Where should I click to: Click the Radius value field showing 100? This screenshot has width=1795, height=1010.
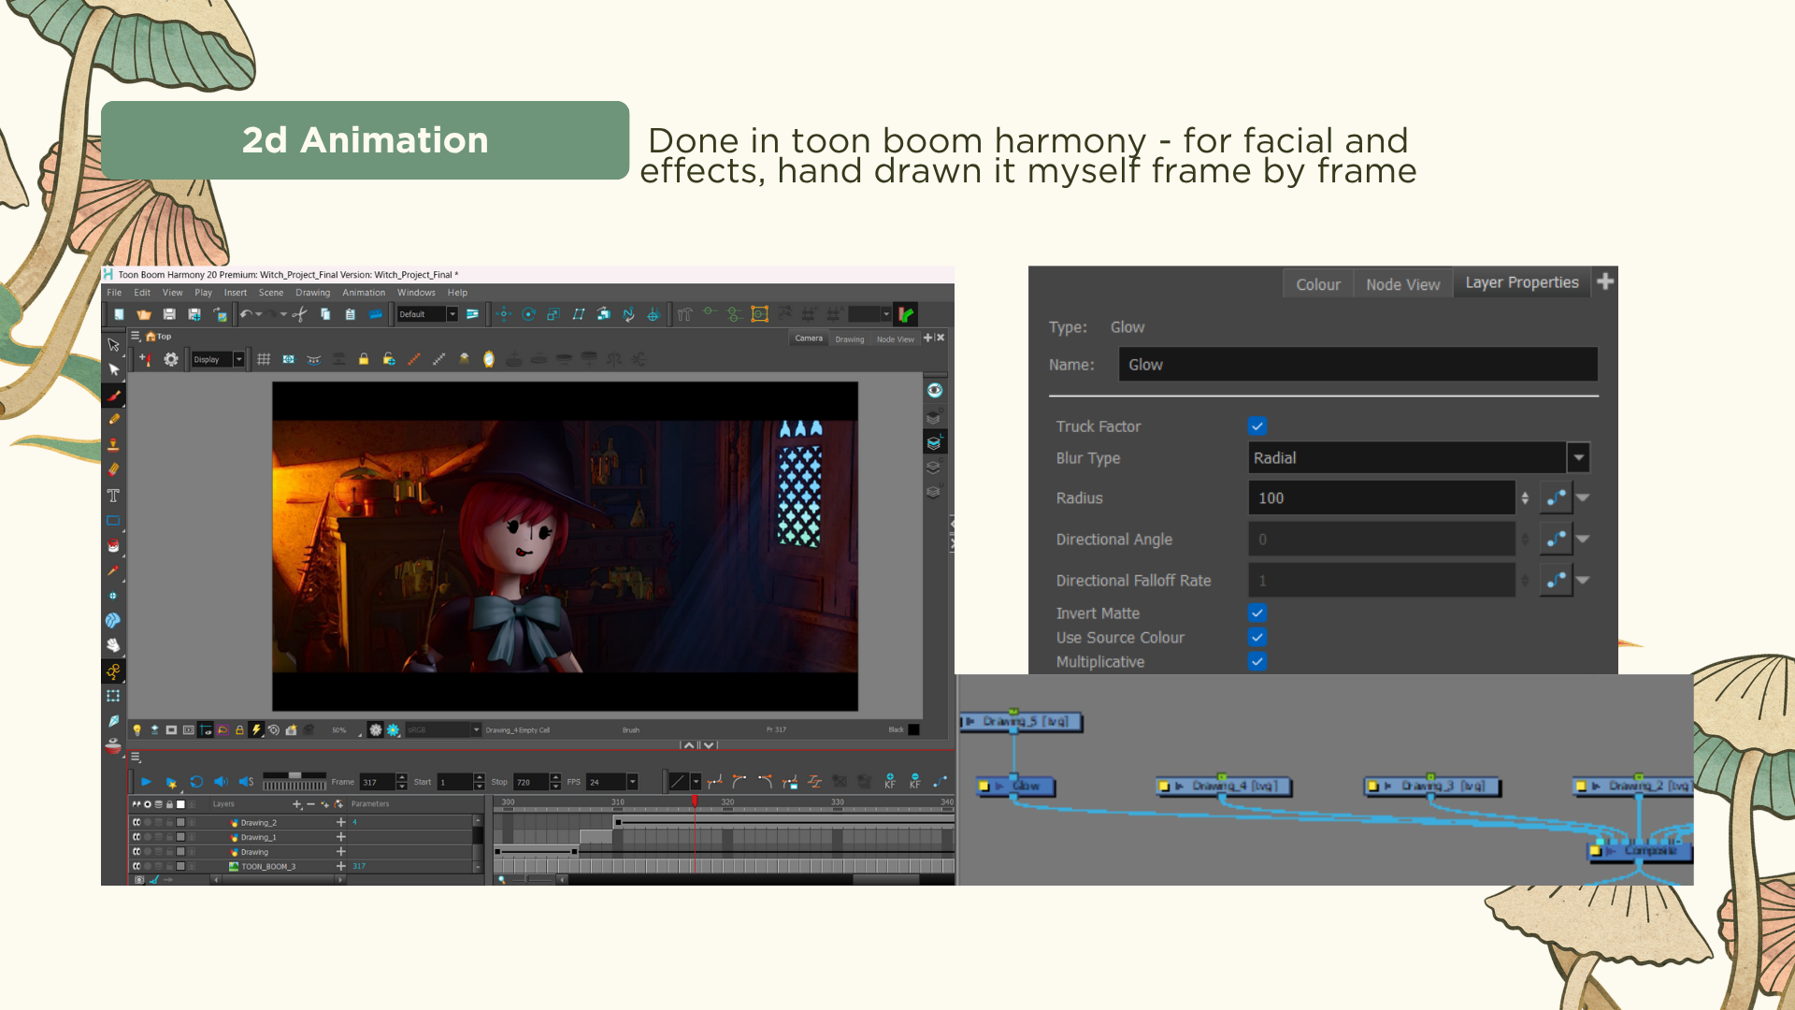pyautogui.click(x=1381, y=498)
